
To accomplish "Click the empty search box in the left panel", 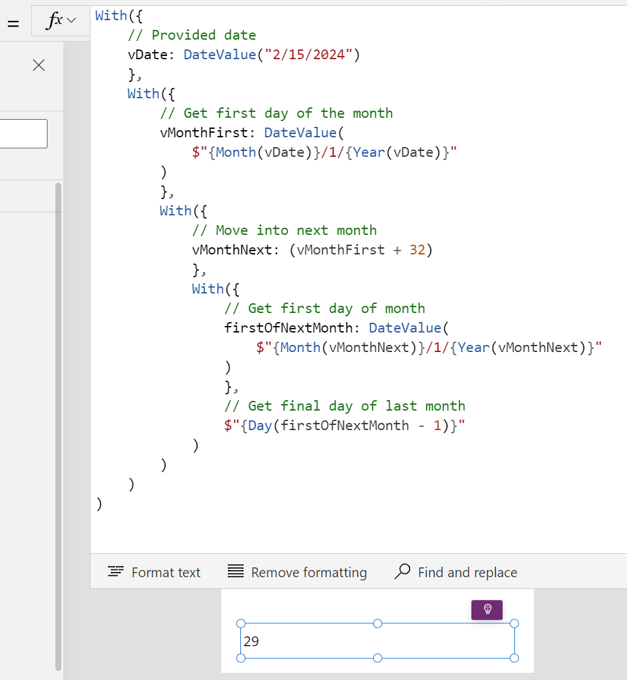I will (23, 133).
